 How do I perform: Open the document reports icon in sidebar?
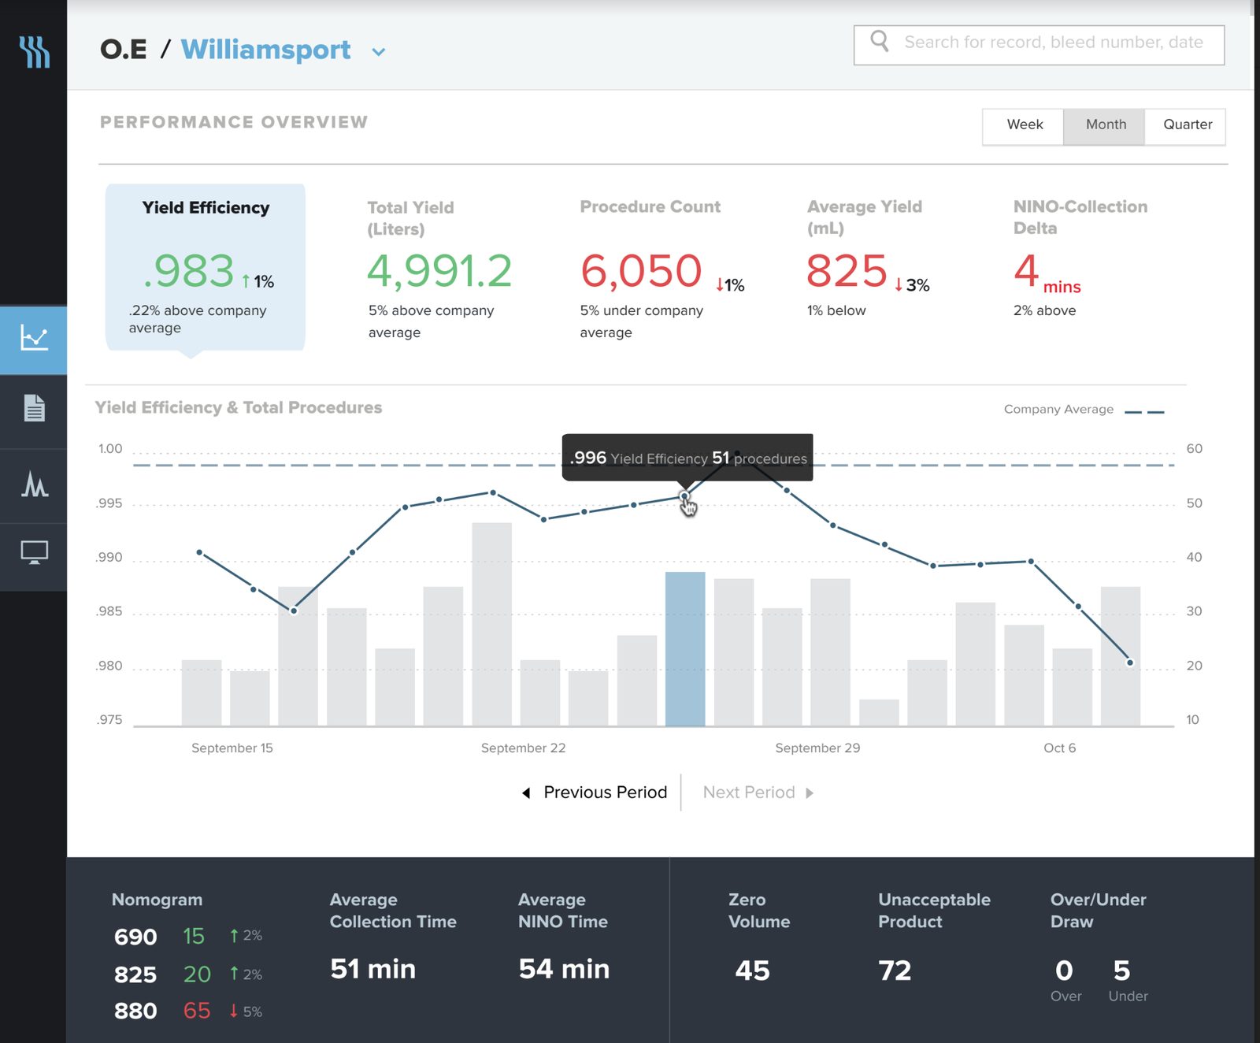click(34, 408)
